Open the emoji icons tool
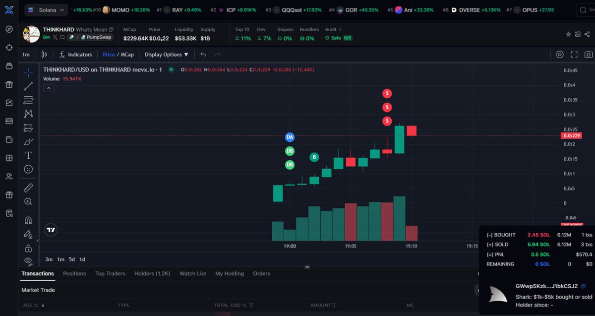 [28, 169]
